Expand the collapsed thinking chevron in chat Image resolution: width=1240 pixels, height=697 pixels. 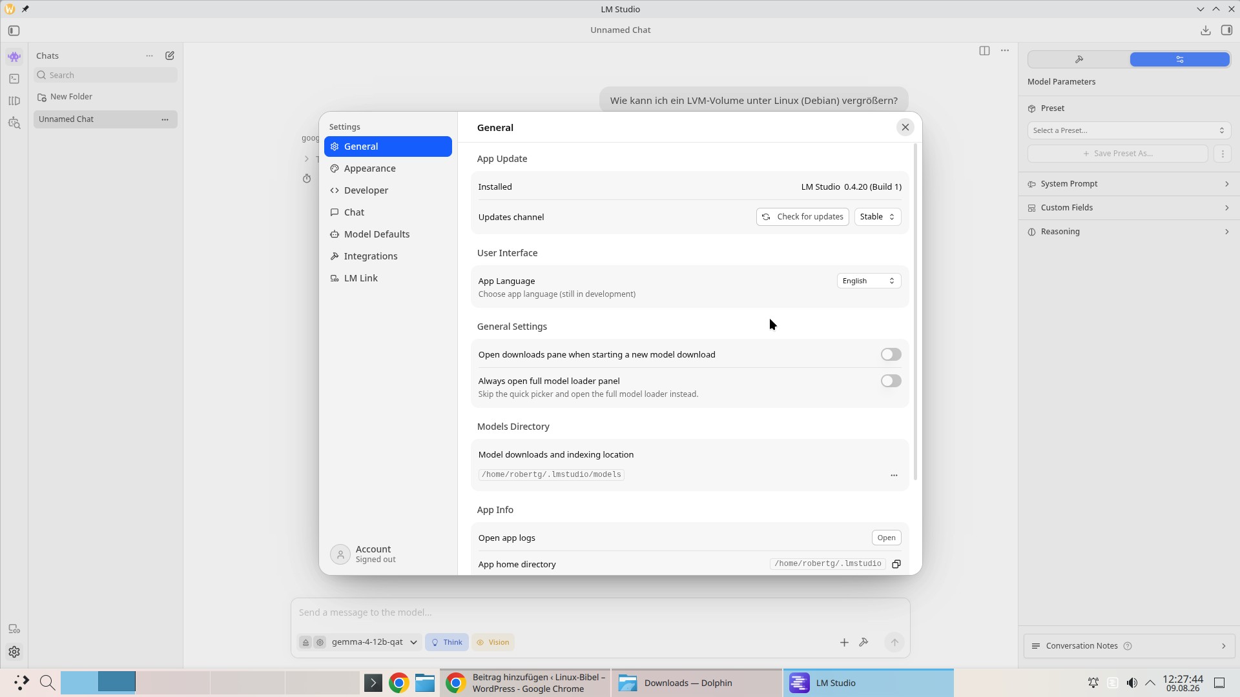306,159
